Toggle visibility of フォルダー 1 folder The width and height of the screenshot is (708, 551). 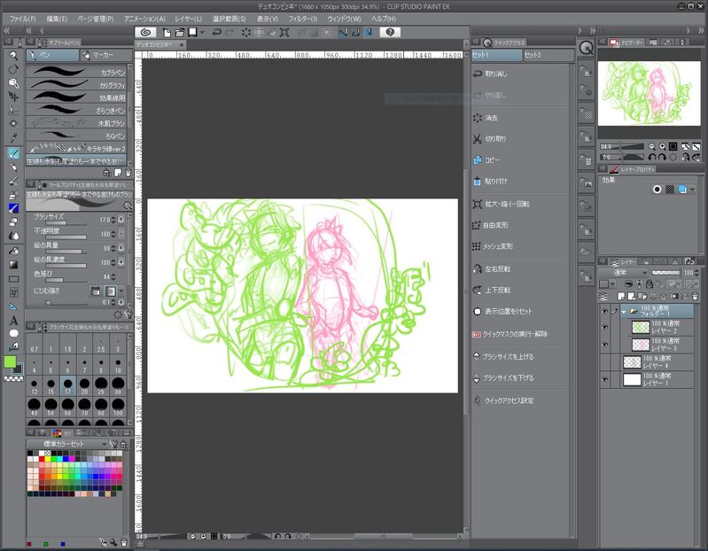[604, 311]
